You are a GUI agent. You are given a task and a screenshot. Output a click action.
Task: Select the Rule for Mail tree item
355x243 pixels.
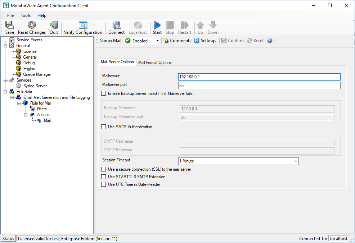coord(41,103)
